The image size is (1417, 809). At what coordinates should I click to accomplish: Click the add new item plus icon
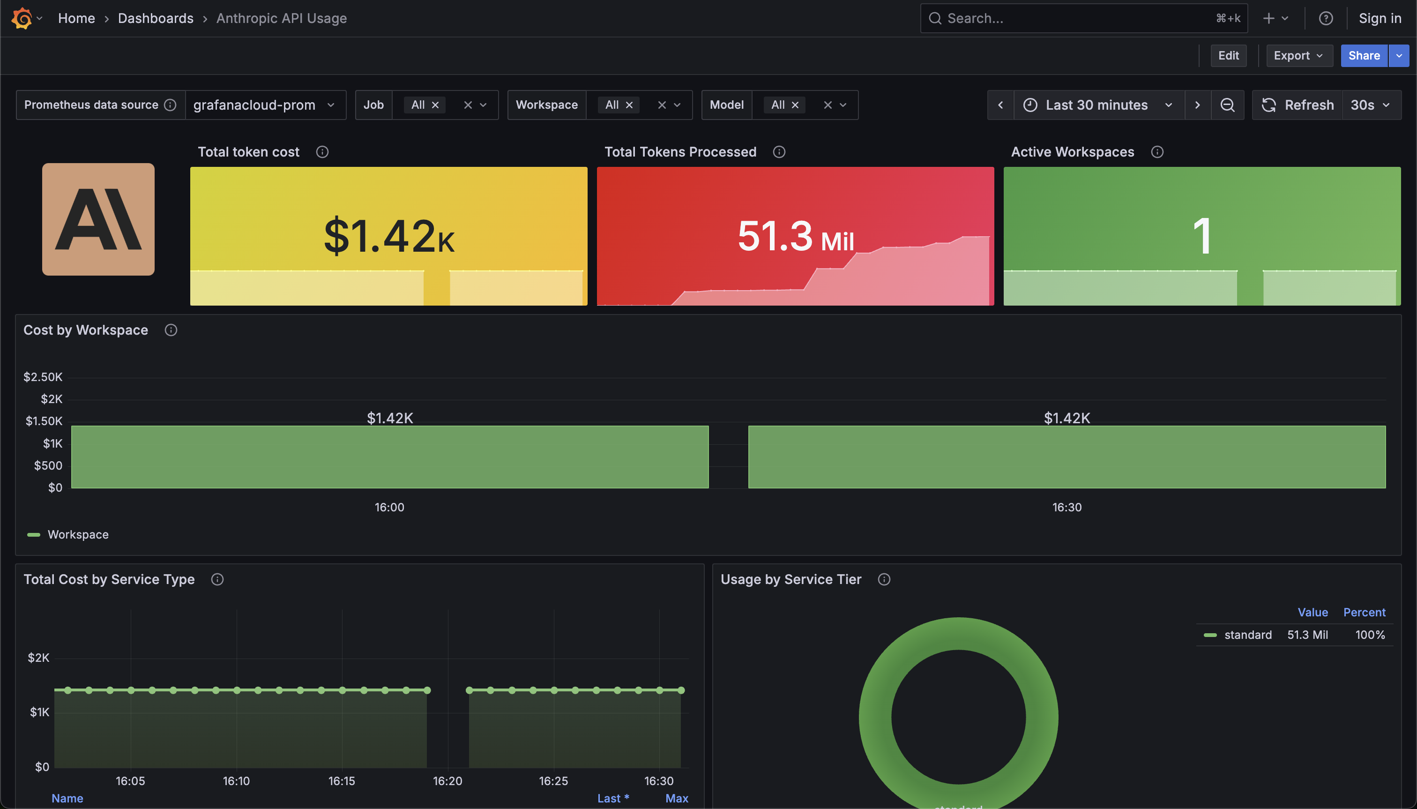point(1268,18)
